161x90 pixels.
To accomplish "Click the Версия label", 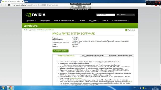I will [55, 38].
